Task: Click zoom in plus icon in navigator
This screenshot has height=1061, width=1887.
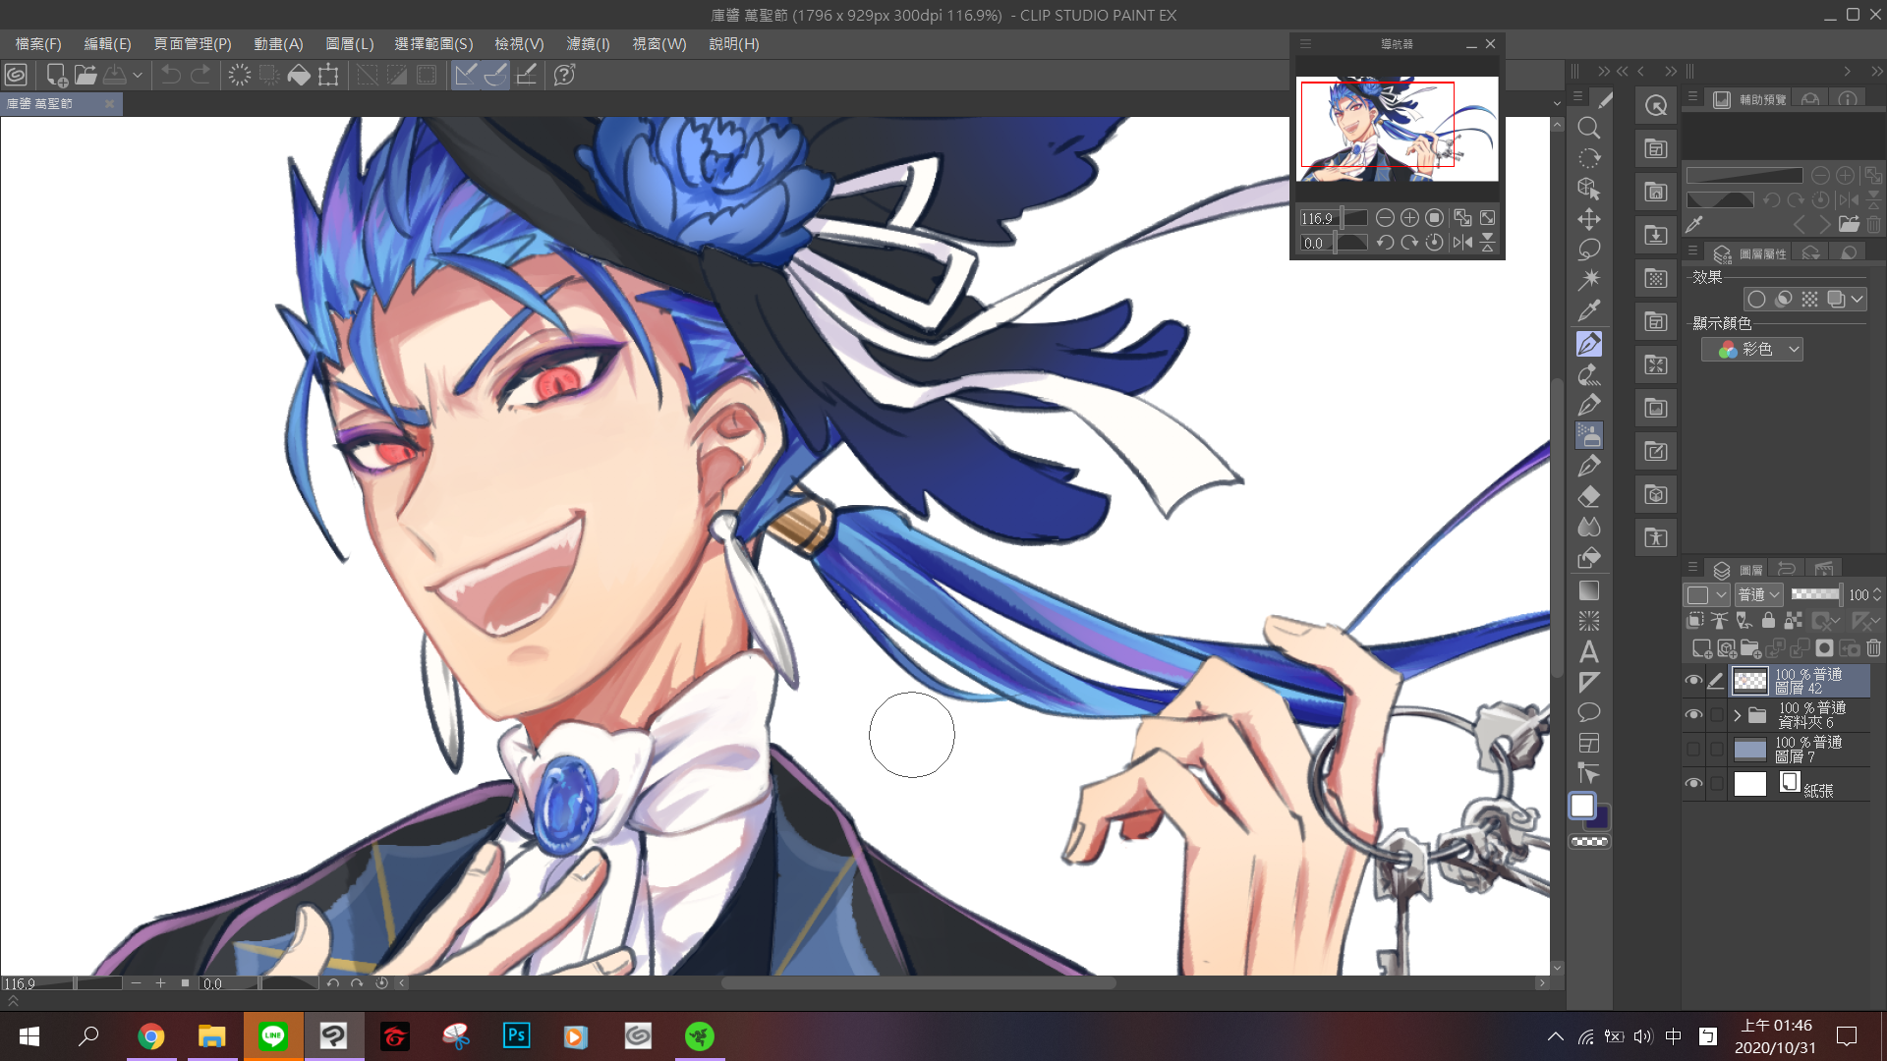Action: pos(1409,218)
